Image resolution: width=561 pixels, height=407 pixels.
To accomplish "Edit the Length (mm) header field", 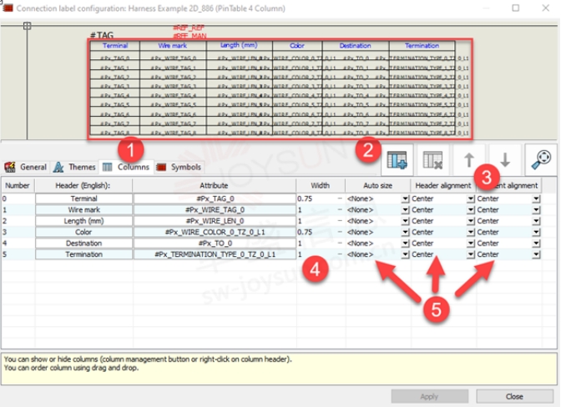I will pos(83,221).
